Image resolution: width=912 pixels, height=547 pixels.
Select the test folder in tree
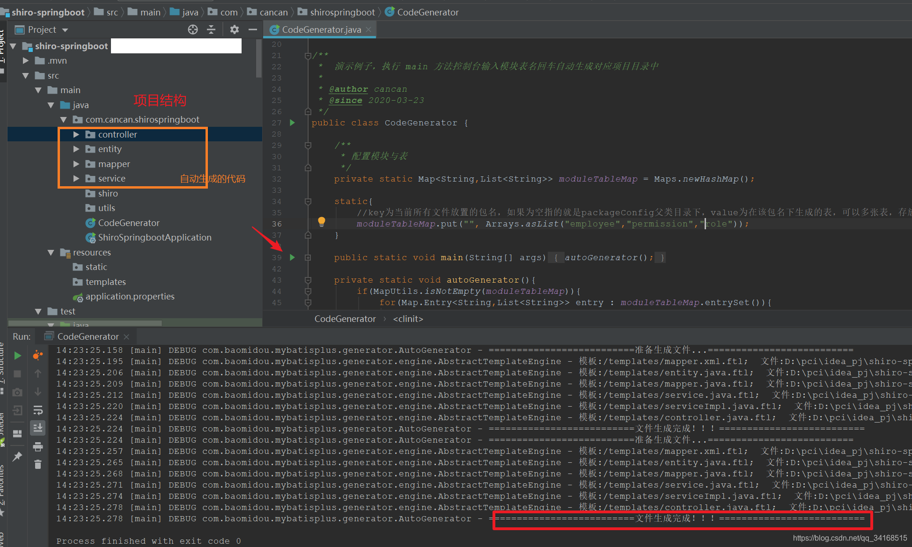67,311
